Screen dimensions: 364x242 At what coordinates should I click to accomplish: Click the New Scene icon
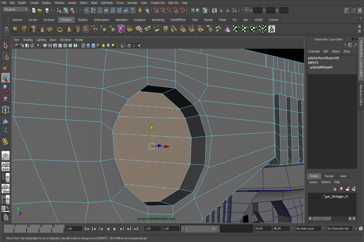34,10
